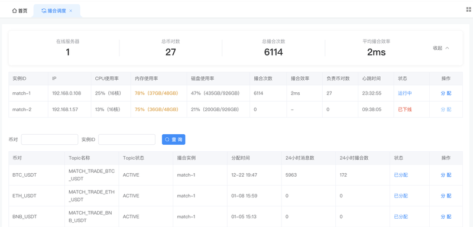
Task: Click 分配 for instance match-1
Action: click(446, 93)
